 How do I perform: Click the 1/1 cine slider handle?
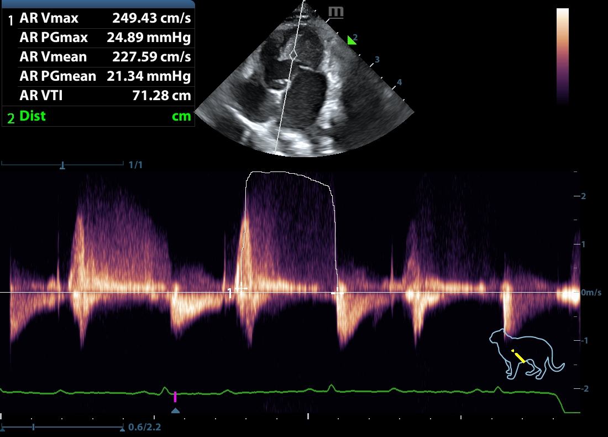(x=62, y=165)
